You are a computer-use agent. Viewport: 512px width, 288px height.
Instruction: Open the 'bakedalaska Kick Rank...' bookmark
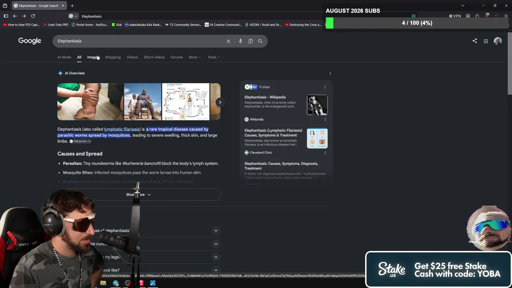pos(143,25)
